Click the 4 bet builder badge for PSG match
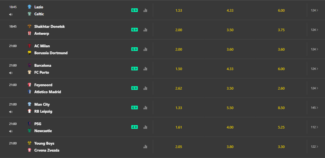Image resolution: width=325 pixels, height=158 pixels. [x=135, y=127]
